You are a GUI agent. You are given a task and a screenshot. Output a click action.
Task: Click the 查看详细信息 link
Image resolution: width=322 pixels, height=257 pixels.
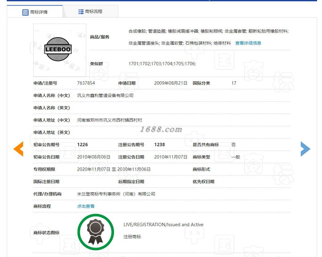pyautogui.click(x=248, y=43)
